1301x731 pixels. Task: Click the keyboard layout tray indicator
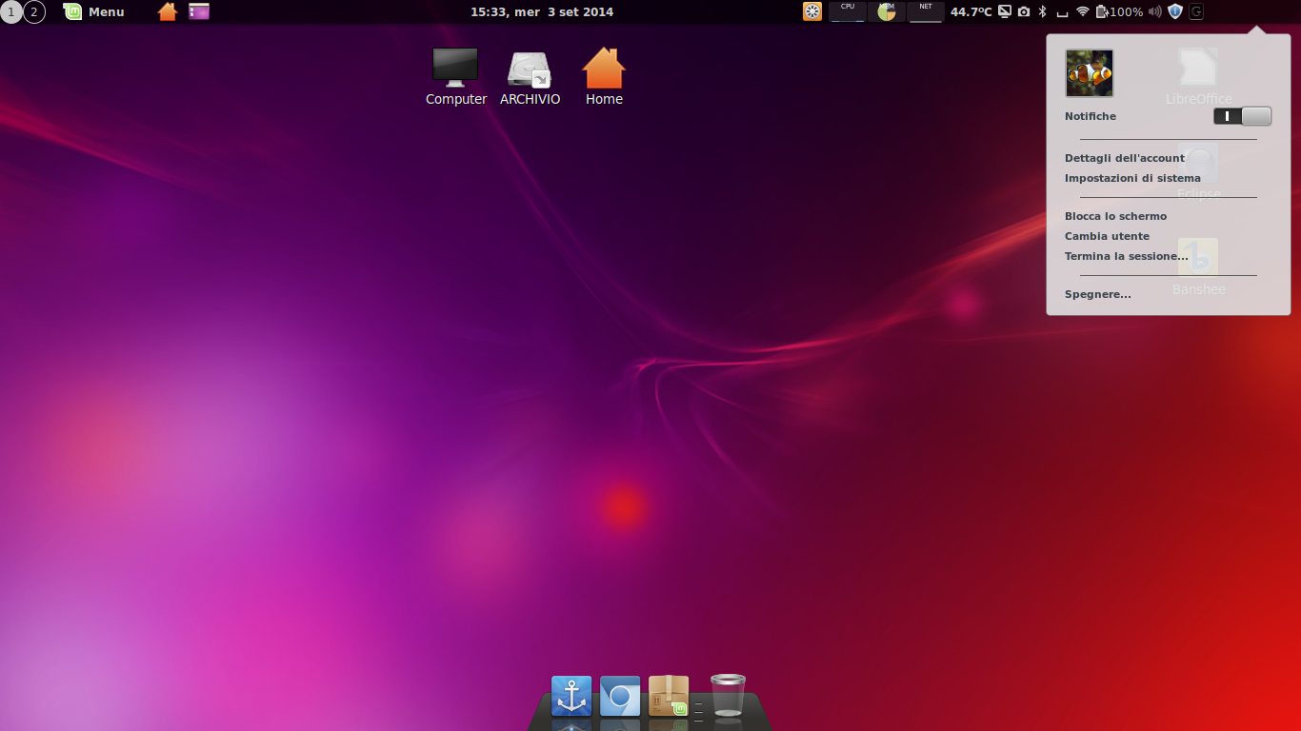point(1062,12)
